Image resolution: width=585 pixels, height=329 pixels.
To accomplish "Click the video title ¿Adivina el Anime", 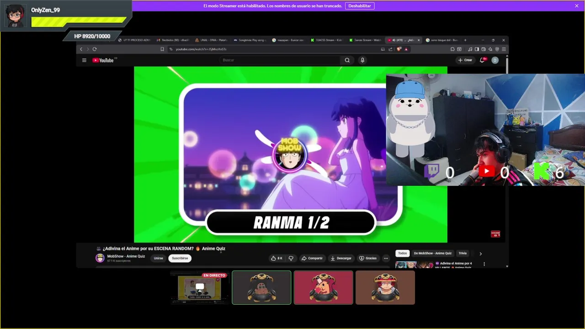I will click(164, 249).
